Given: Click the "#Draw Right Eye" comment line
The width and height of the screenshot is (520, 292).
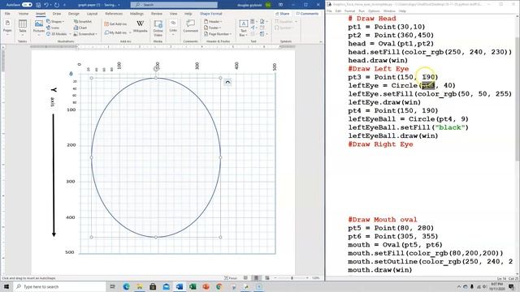Looking at the screenshot, I should (380, 144).
